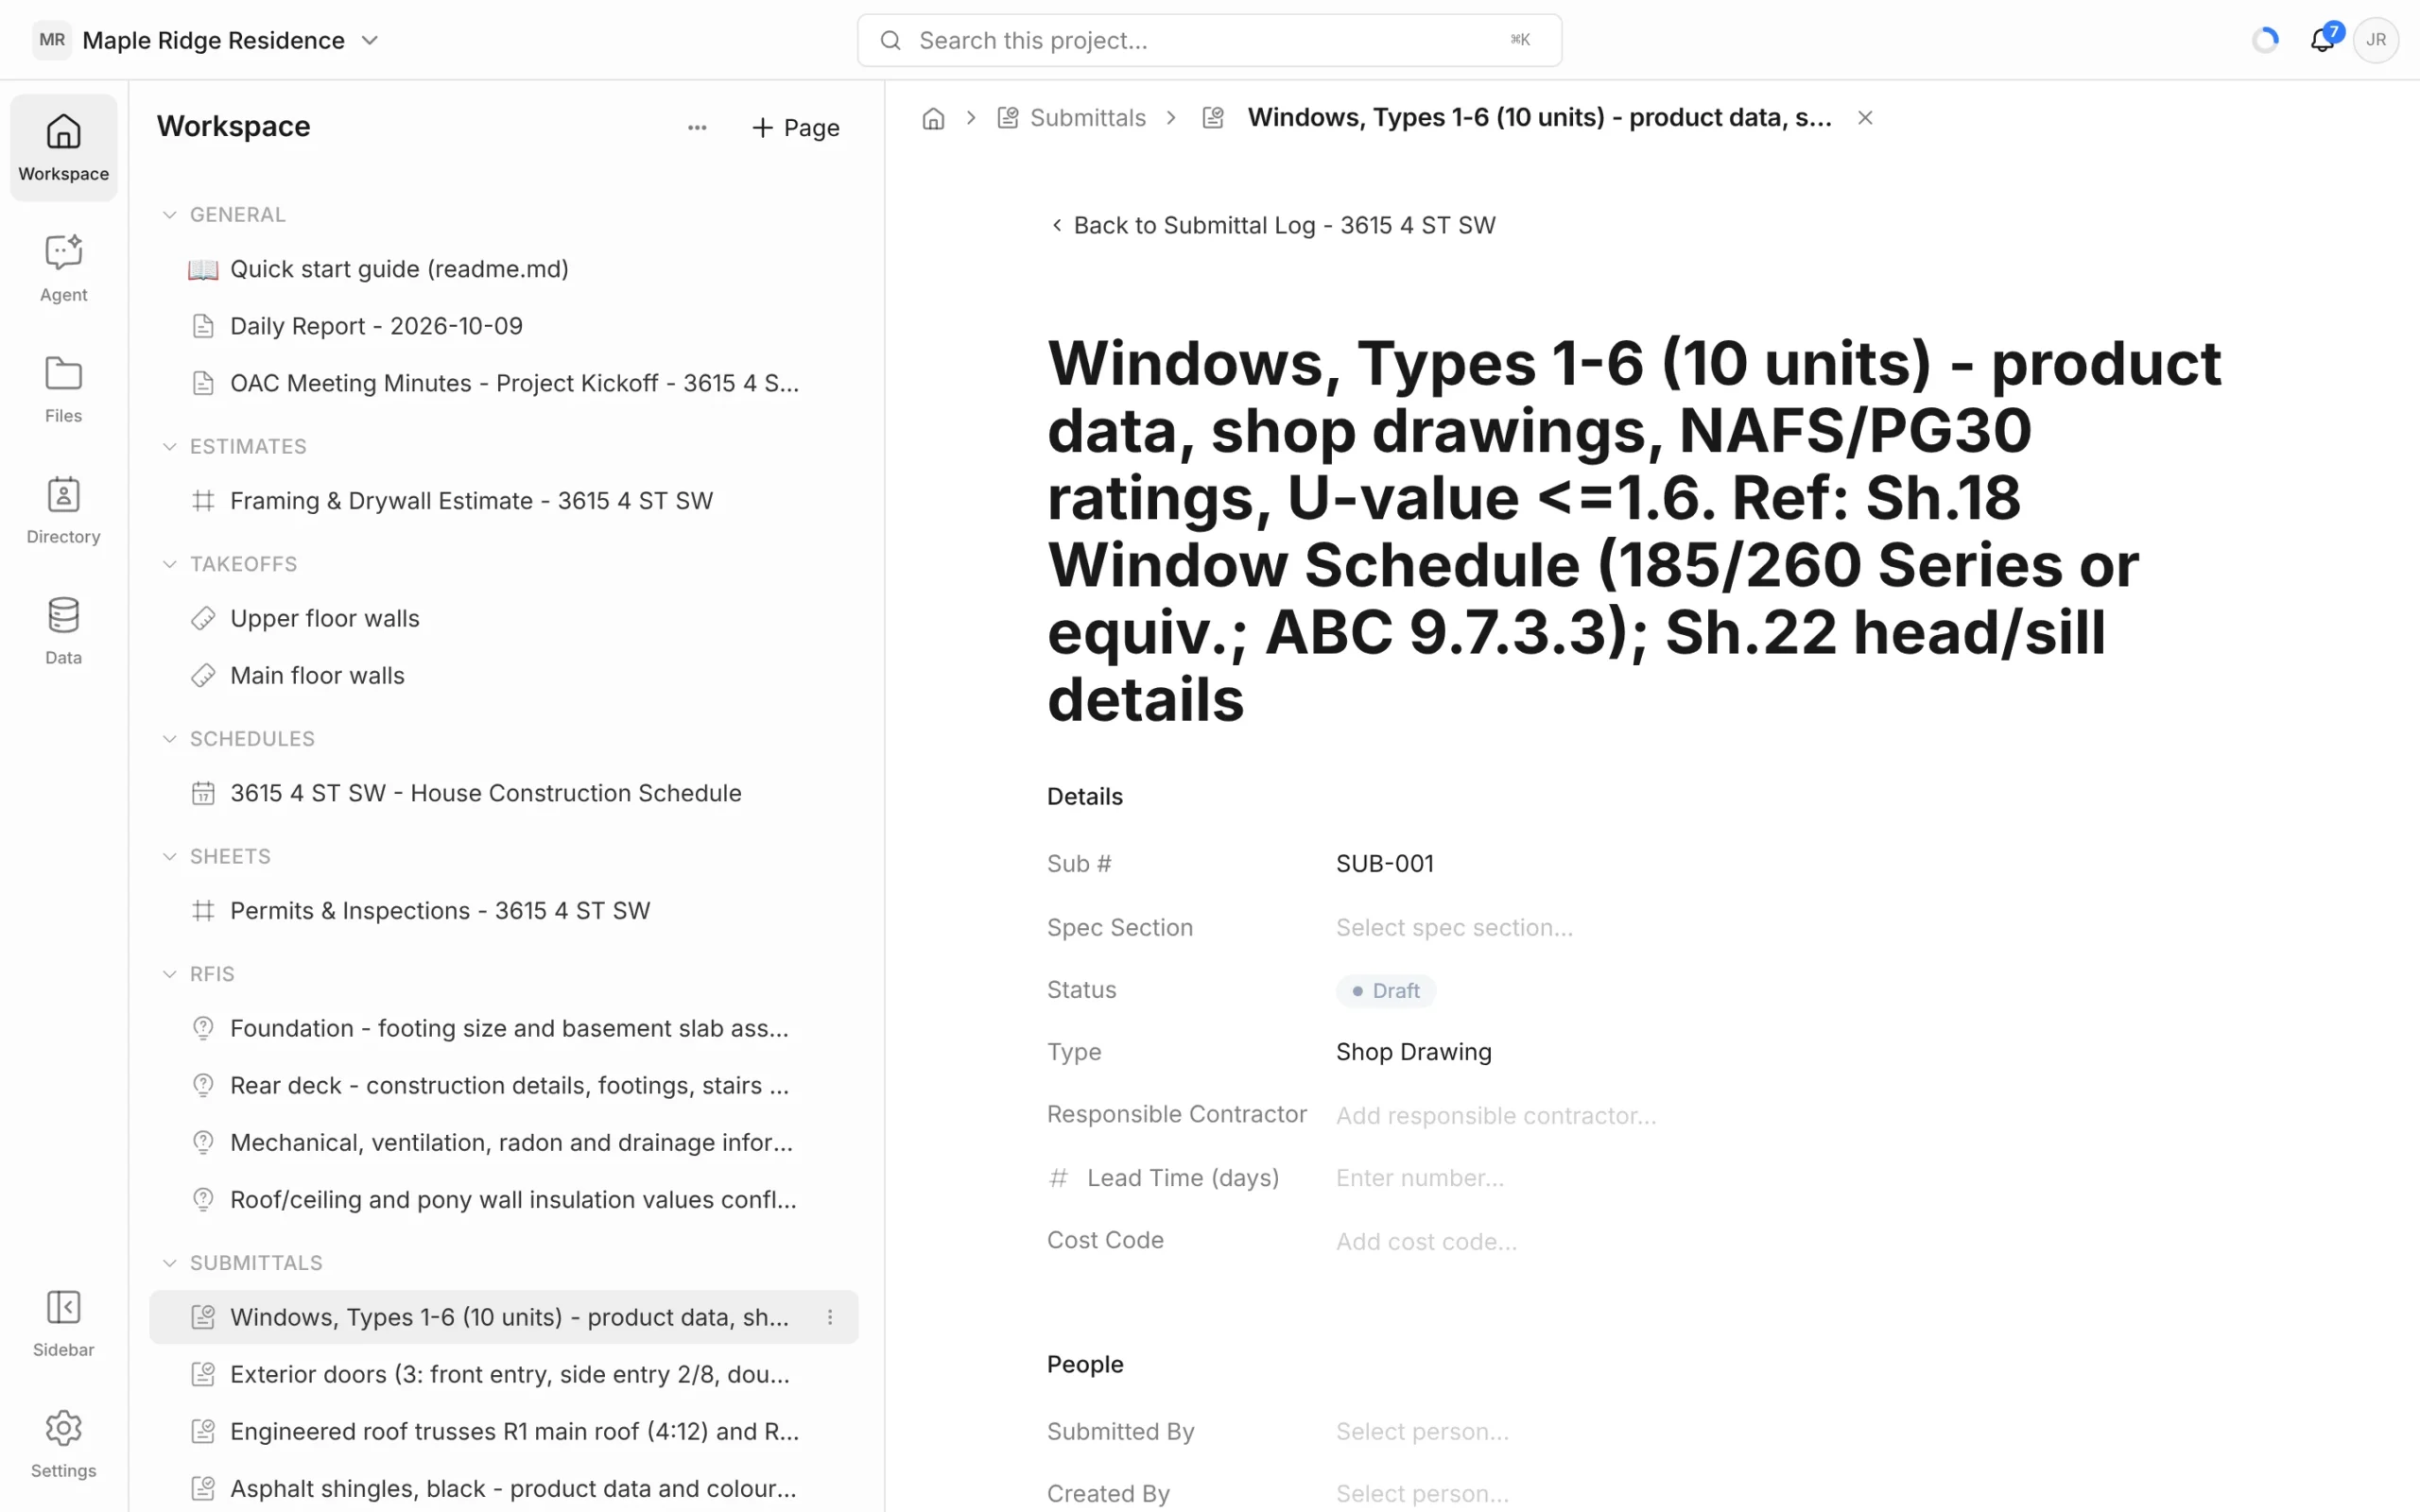Open the Settings gear icon
This screenshot has height=1512, width=2420.
pos(63,1444)
